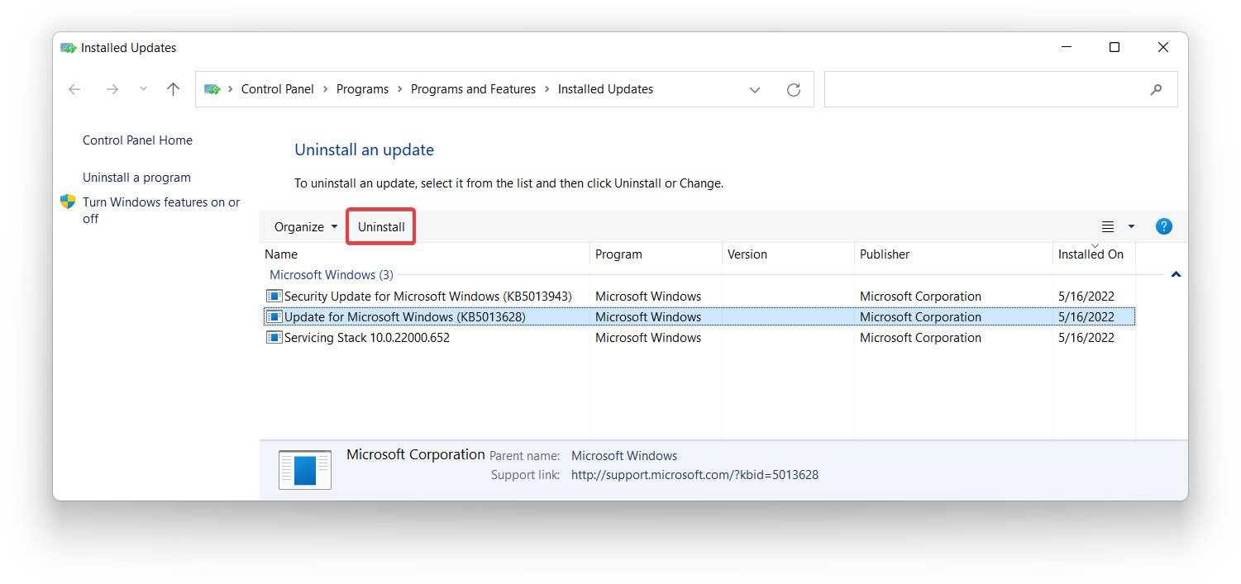Click the Security Update KB5013943 item icon
The image size is (1241, 584).
274,296
